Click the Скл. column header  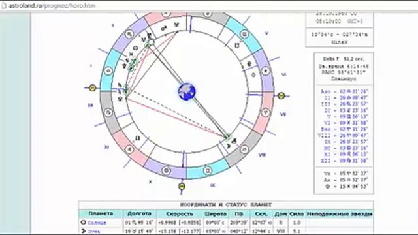tap(261, 213)
